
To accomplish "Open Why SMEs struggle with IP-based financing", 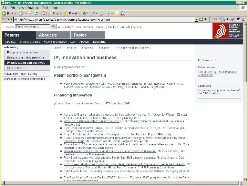I will (x=91, y=121).
